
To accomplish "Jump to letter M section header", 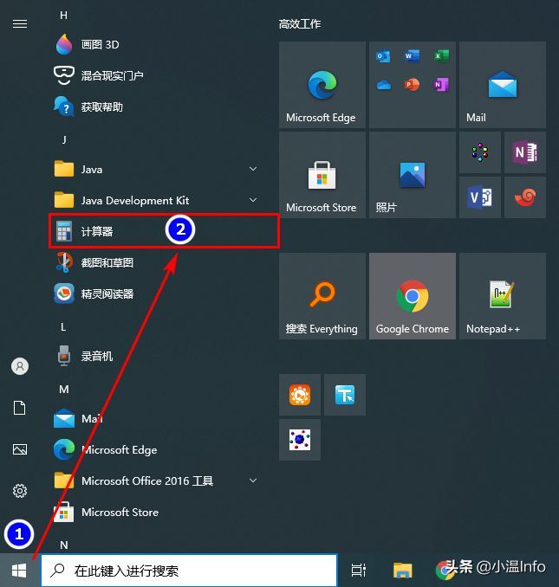I will click(64, 390).
